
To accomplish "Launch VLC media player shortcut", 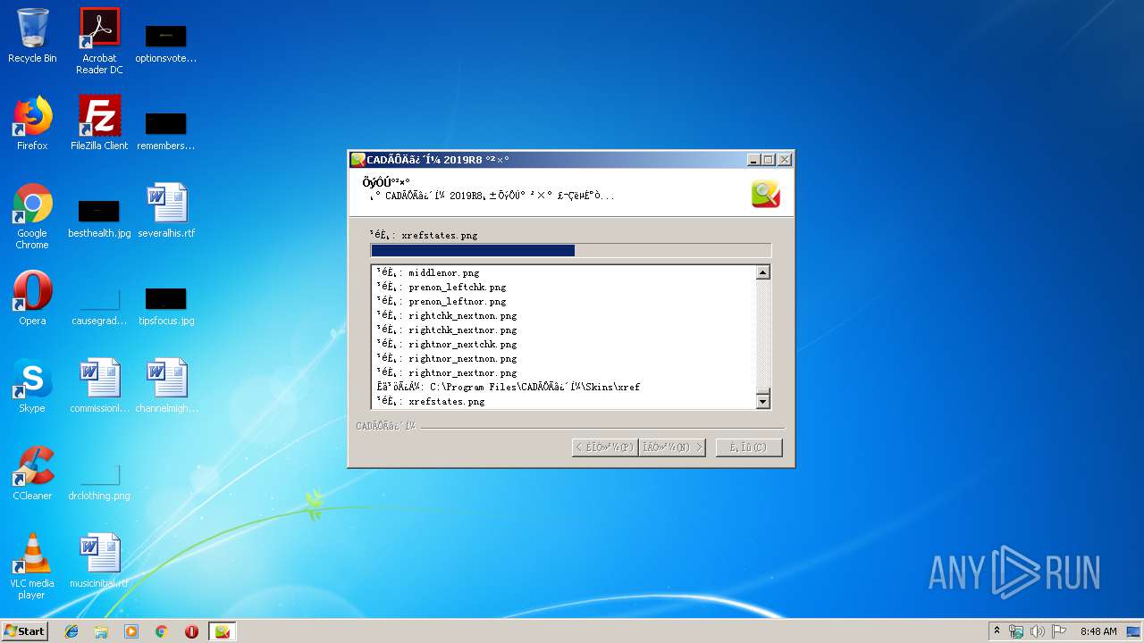I will tap(32, 566).
